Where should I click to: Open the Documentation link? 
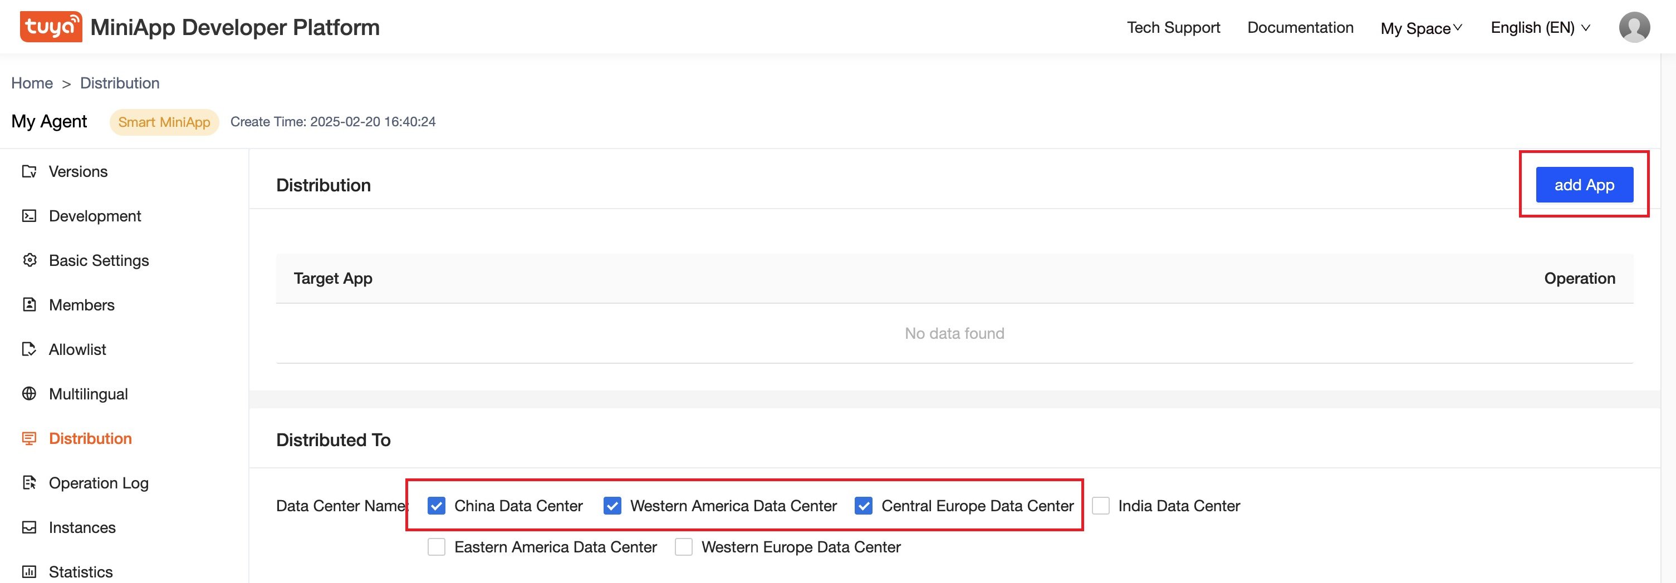coord(1300,27)
